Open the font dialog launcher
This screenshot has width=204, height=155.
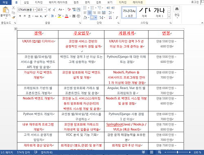[80, 23]
